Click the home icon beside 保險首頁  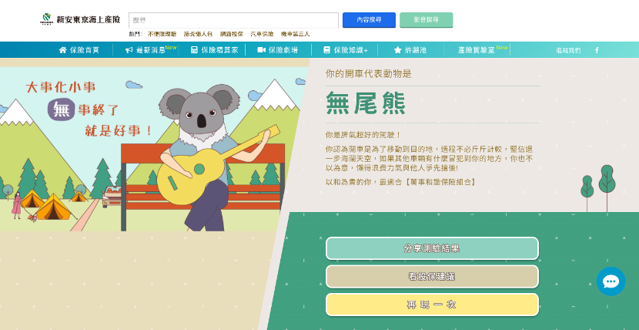pos(63,50)
